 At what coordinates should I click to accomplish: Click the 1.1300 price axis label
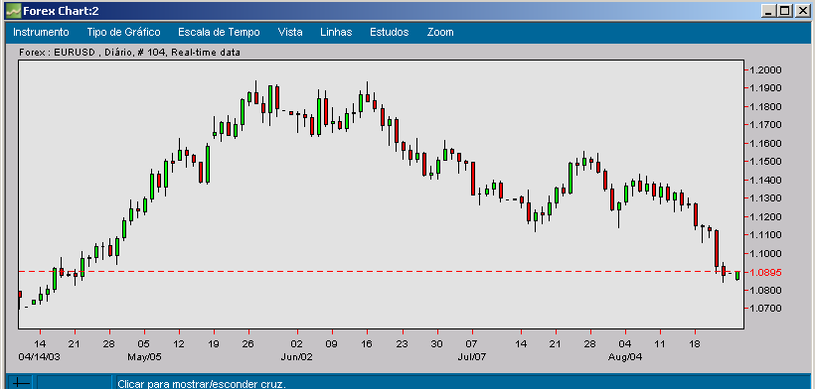click(765, 198)
